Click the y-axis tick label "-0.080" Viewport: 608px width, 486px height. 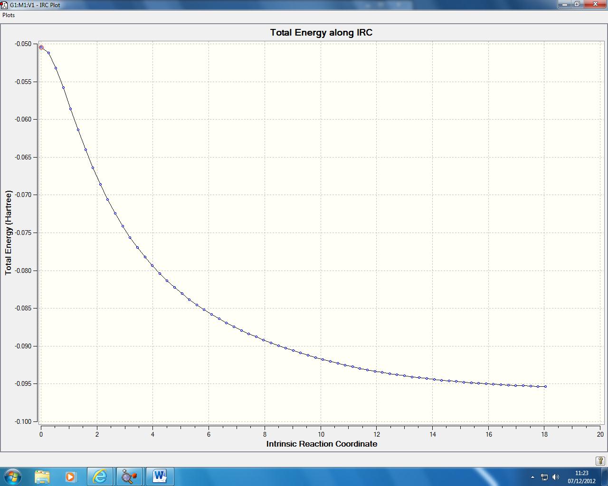[x=23, y=271]
